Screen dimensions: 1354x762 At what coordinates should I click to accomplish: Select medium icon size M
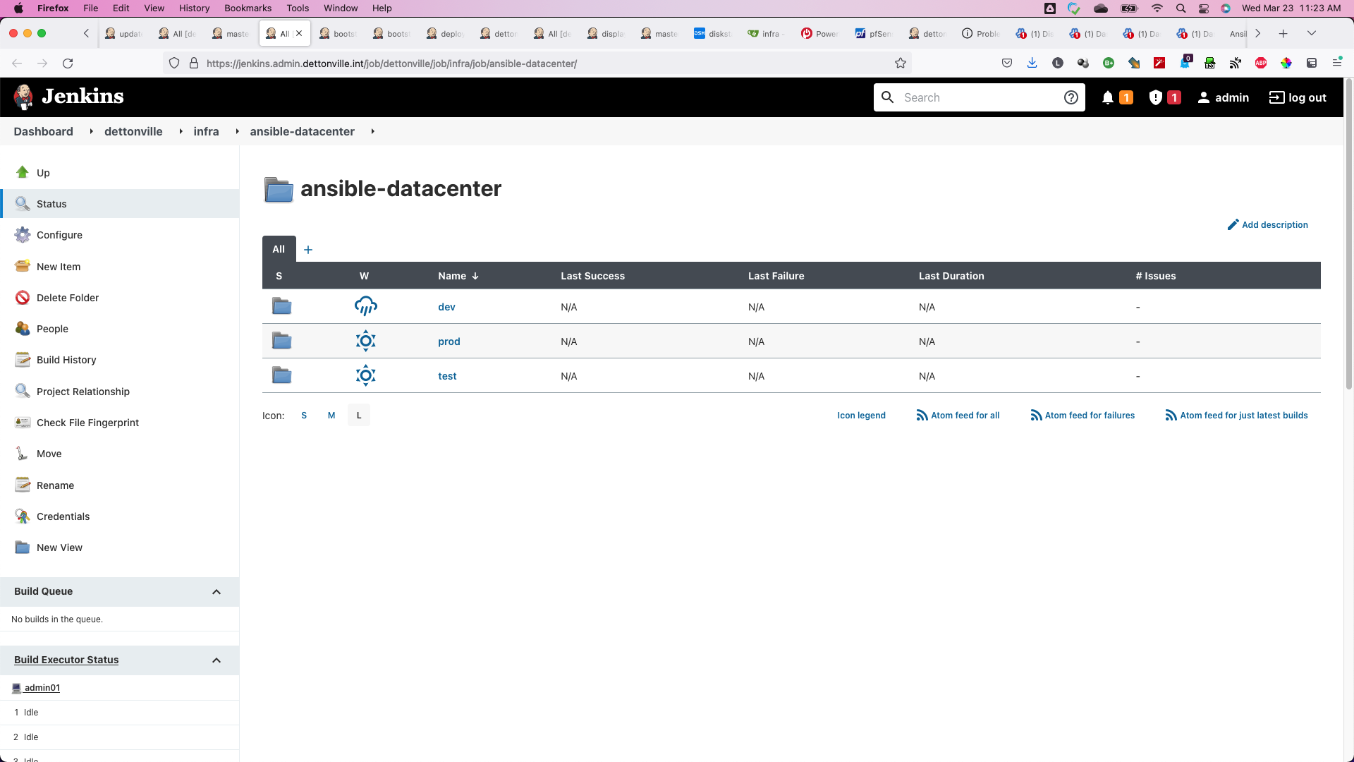(331, 416)
